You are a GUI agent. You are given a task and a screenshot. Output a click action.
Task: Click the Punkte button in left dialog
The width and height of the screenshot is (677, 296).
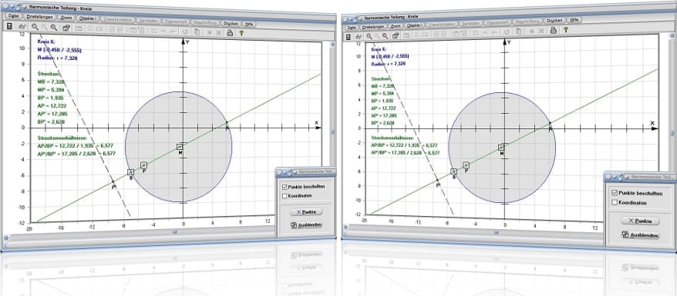point(306,212)
